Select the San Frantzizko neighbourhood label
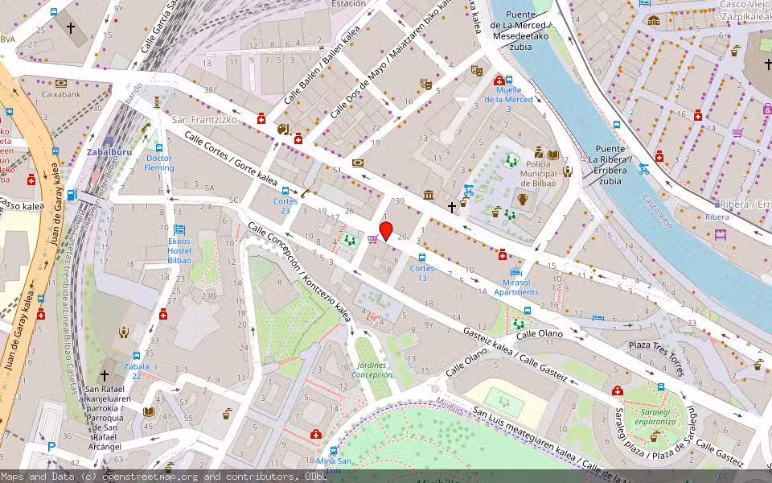The height and width of the screenshot is (483, 772). pos(204,120)
